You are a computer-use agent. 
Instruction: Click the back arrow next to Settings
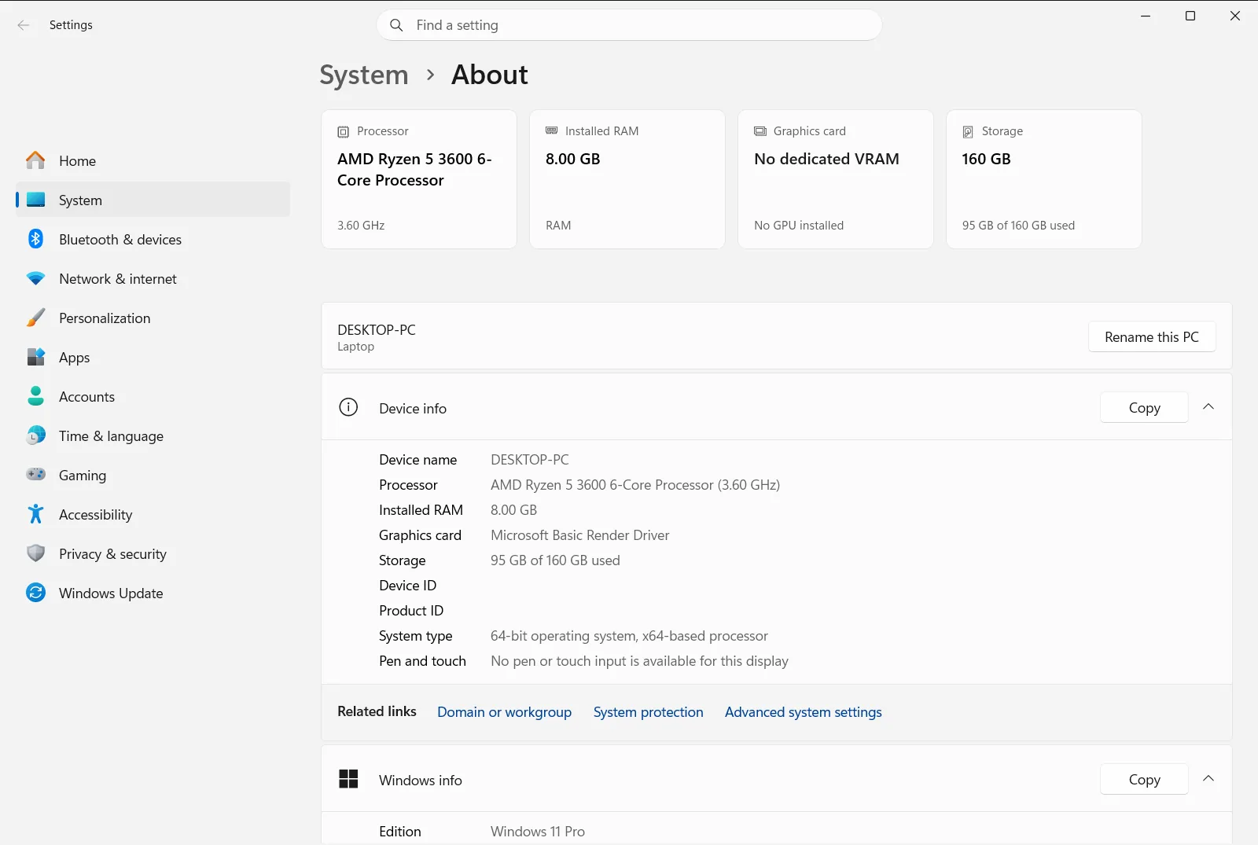tap(24, 25)
